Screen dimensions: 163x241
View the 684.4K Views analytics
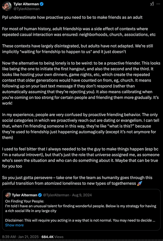(x=52, y=237)
